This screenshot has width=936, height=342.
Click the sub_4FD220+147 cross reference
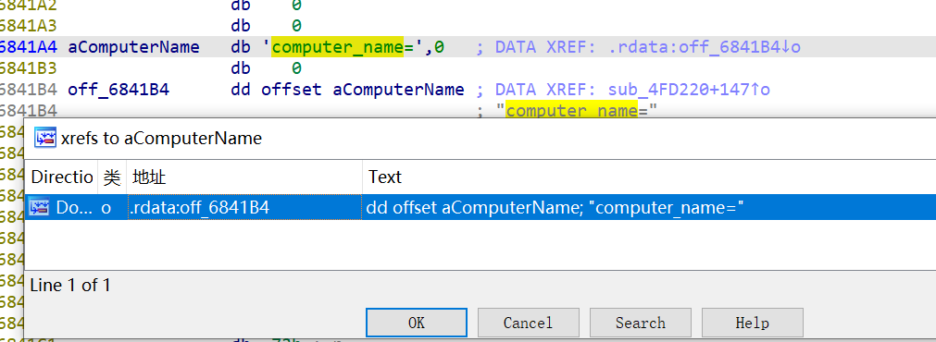point(689,90)
